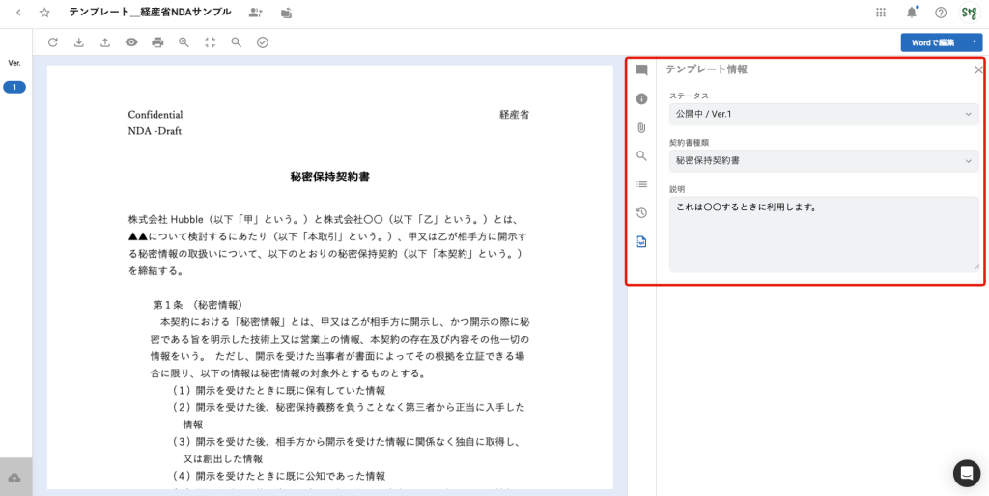This screenshot has width=989, height=496.
Task: Zoom in with the magnifier plus icon
Action: point(184,42)
